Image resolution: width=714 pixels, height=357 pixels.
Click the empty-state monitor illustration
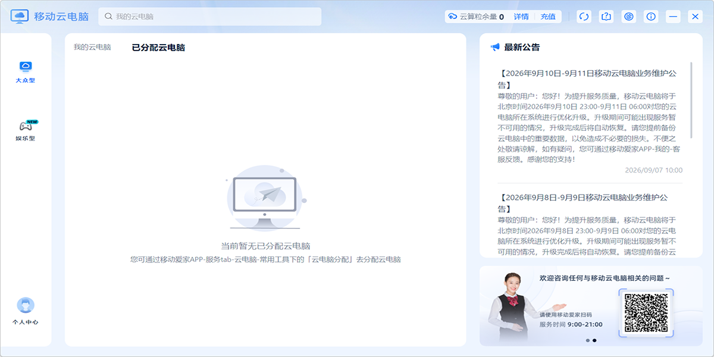265,198
